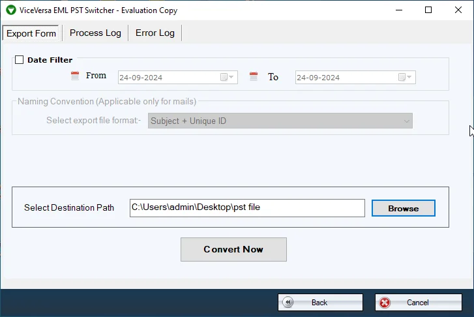Viewport: 474px width, 317px height.
Task: Minimize the ViceVersa window
Action: (399, 10)
